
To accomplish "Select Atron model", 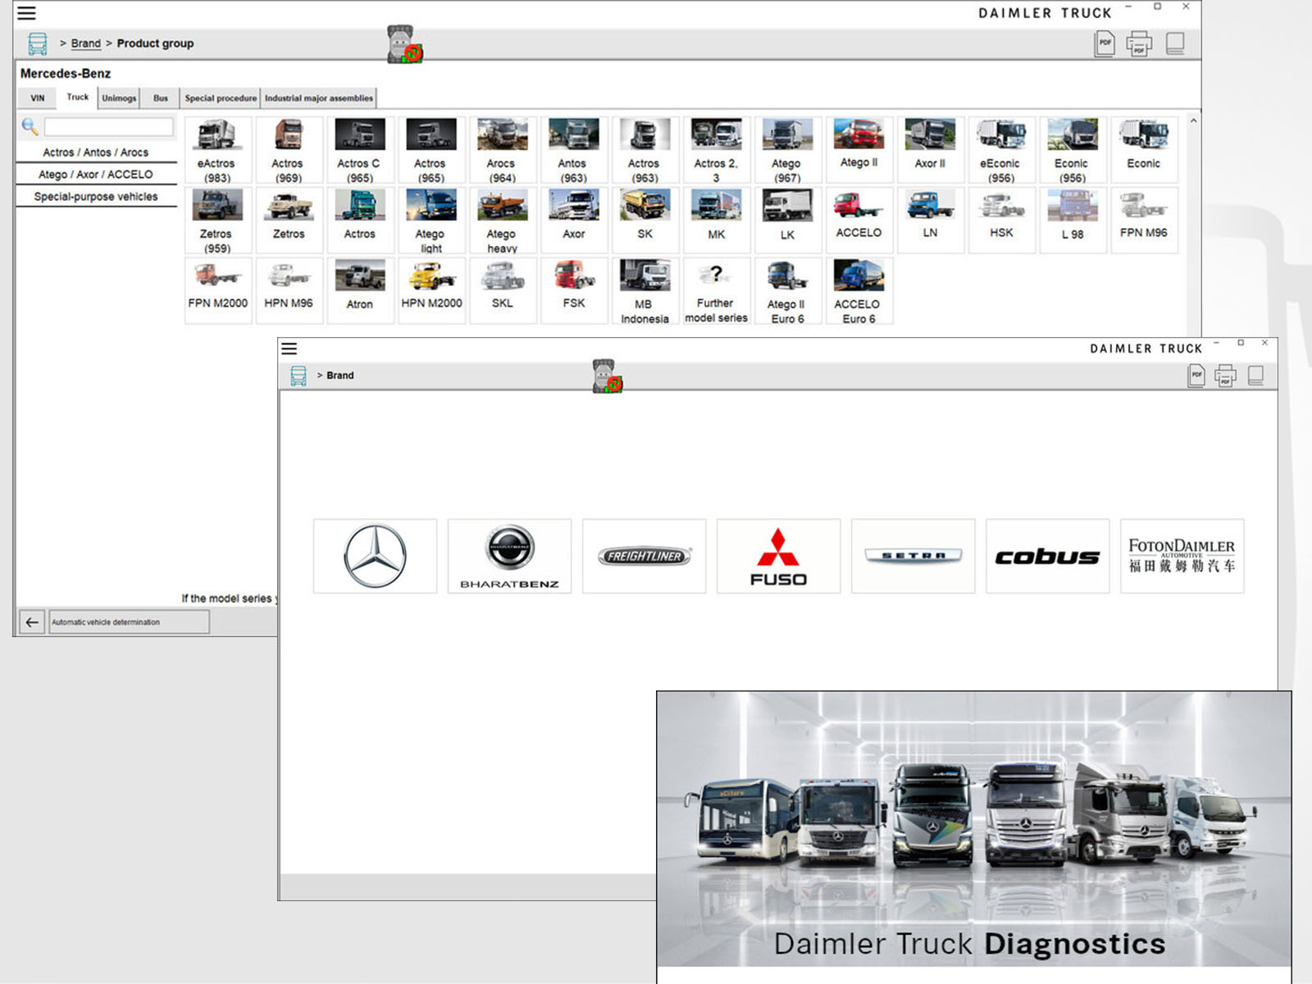I will point(360,291).
